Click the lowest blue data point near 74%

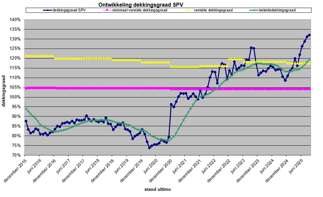pyautogui.click(x=149, y=147)
